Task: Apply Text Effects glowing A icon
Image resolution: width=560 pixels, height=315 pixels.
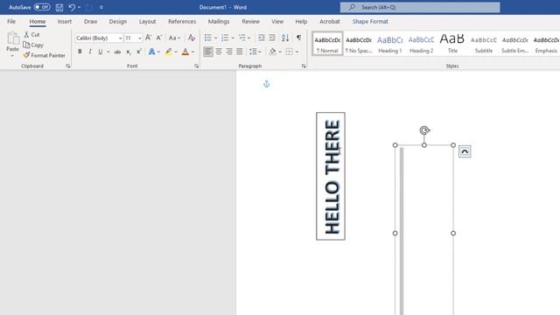Action: [x=151, y=52]
